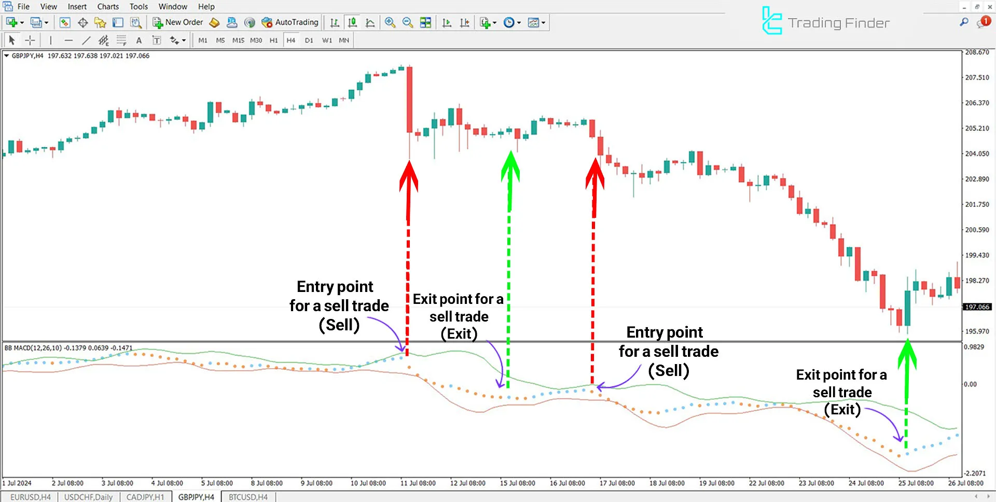Switch chart to Candlestick view
996x502 pixels.
pyautogui.click(x=352, y=22)
